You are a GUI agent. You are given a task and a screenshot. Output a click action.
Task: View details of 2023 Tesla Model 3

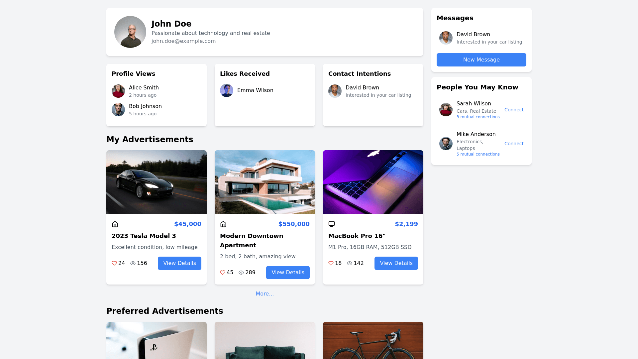point(179,263)
